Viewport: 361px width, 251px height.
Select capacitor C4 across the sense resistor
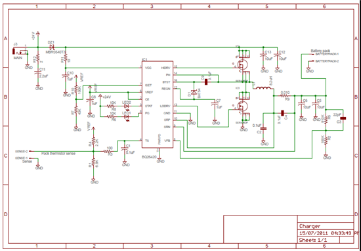[x=283, y=113]
